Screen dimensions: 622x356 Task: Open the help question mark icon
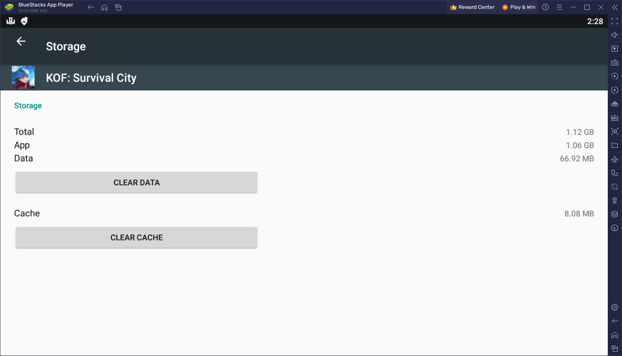546,7
